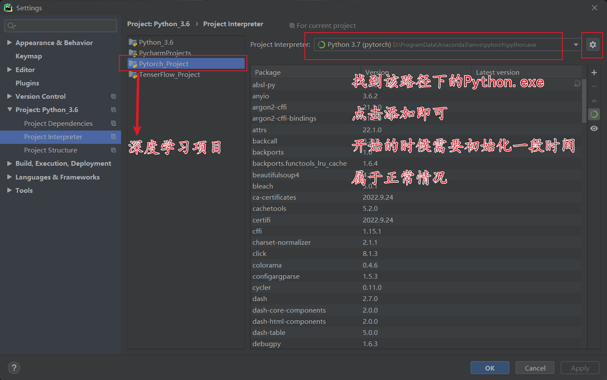Expand the Version Control section
This screenshot has width=607, height=380.
[x=9, y=96]
